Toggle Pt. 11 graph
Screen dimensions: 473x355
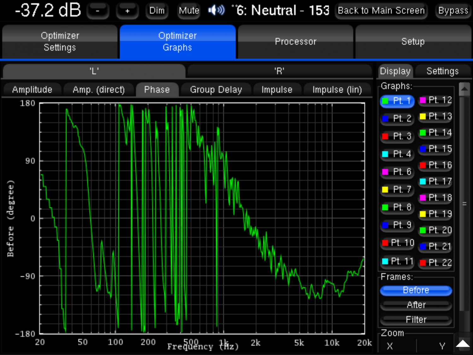coord(397,261)
